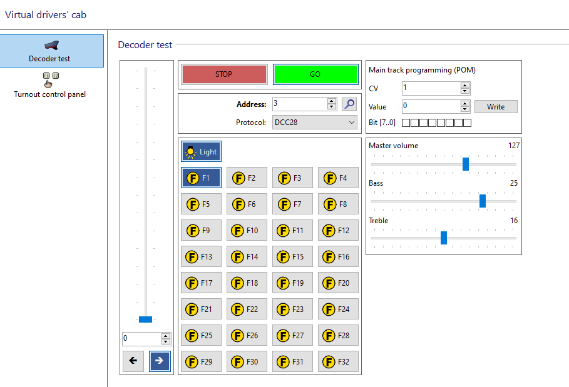Open the Protocol DCC28 dropdown
This screenshot has width=569, height=387.
pos(315,123)
